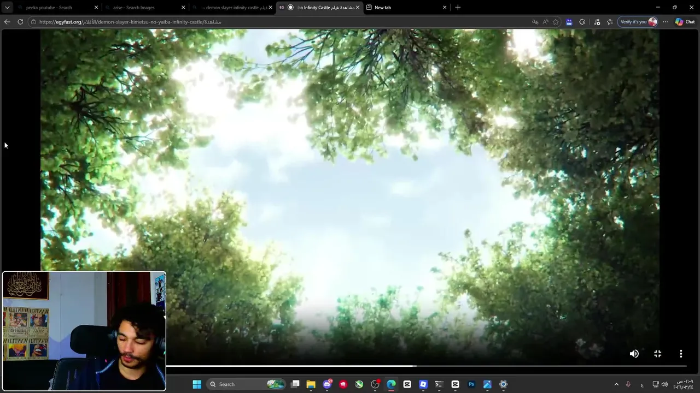View site information lock icon
The height and width of the screenshot is (393, 700).
[34, 22]
